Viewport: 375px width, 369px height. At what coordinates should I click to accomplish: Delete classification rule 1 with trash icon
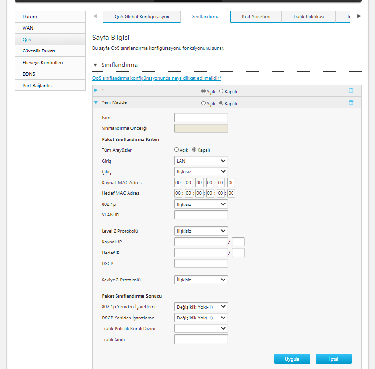click(351, 90)
